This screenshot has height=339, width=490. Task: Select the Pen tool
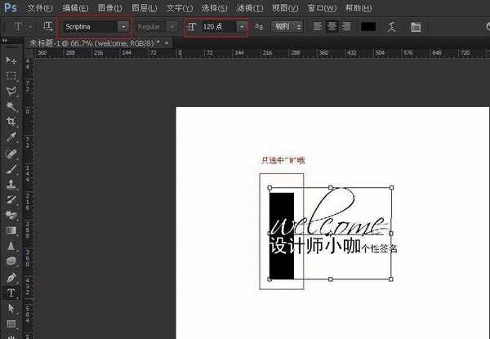click(11, 278)
